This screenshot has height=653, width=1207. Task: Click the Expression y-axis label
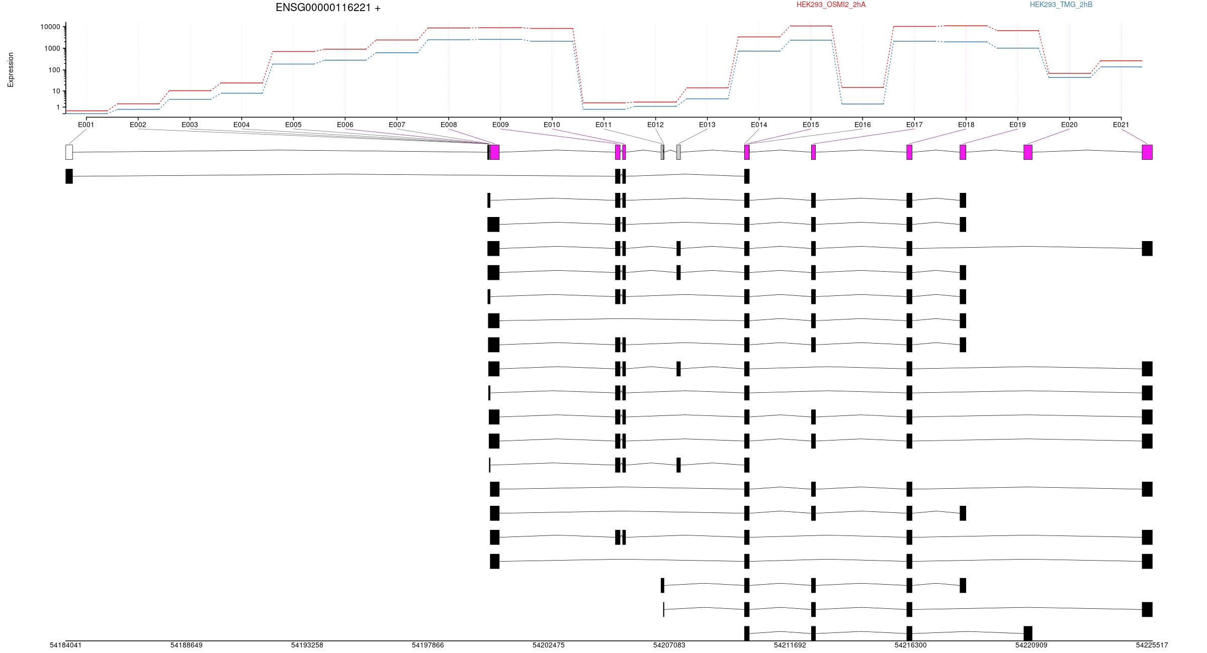pos(11,70)
